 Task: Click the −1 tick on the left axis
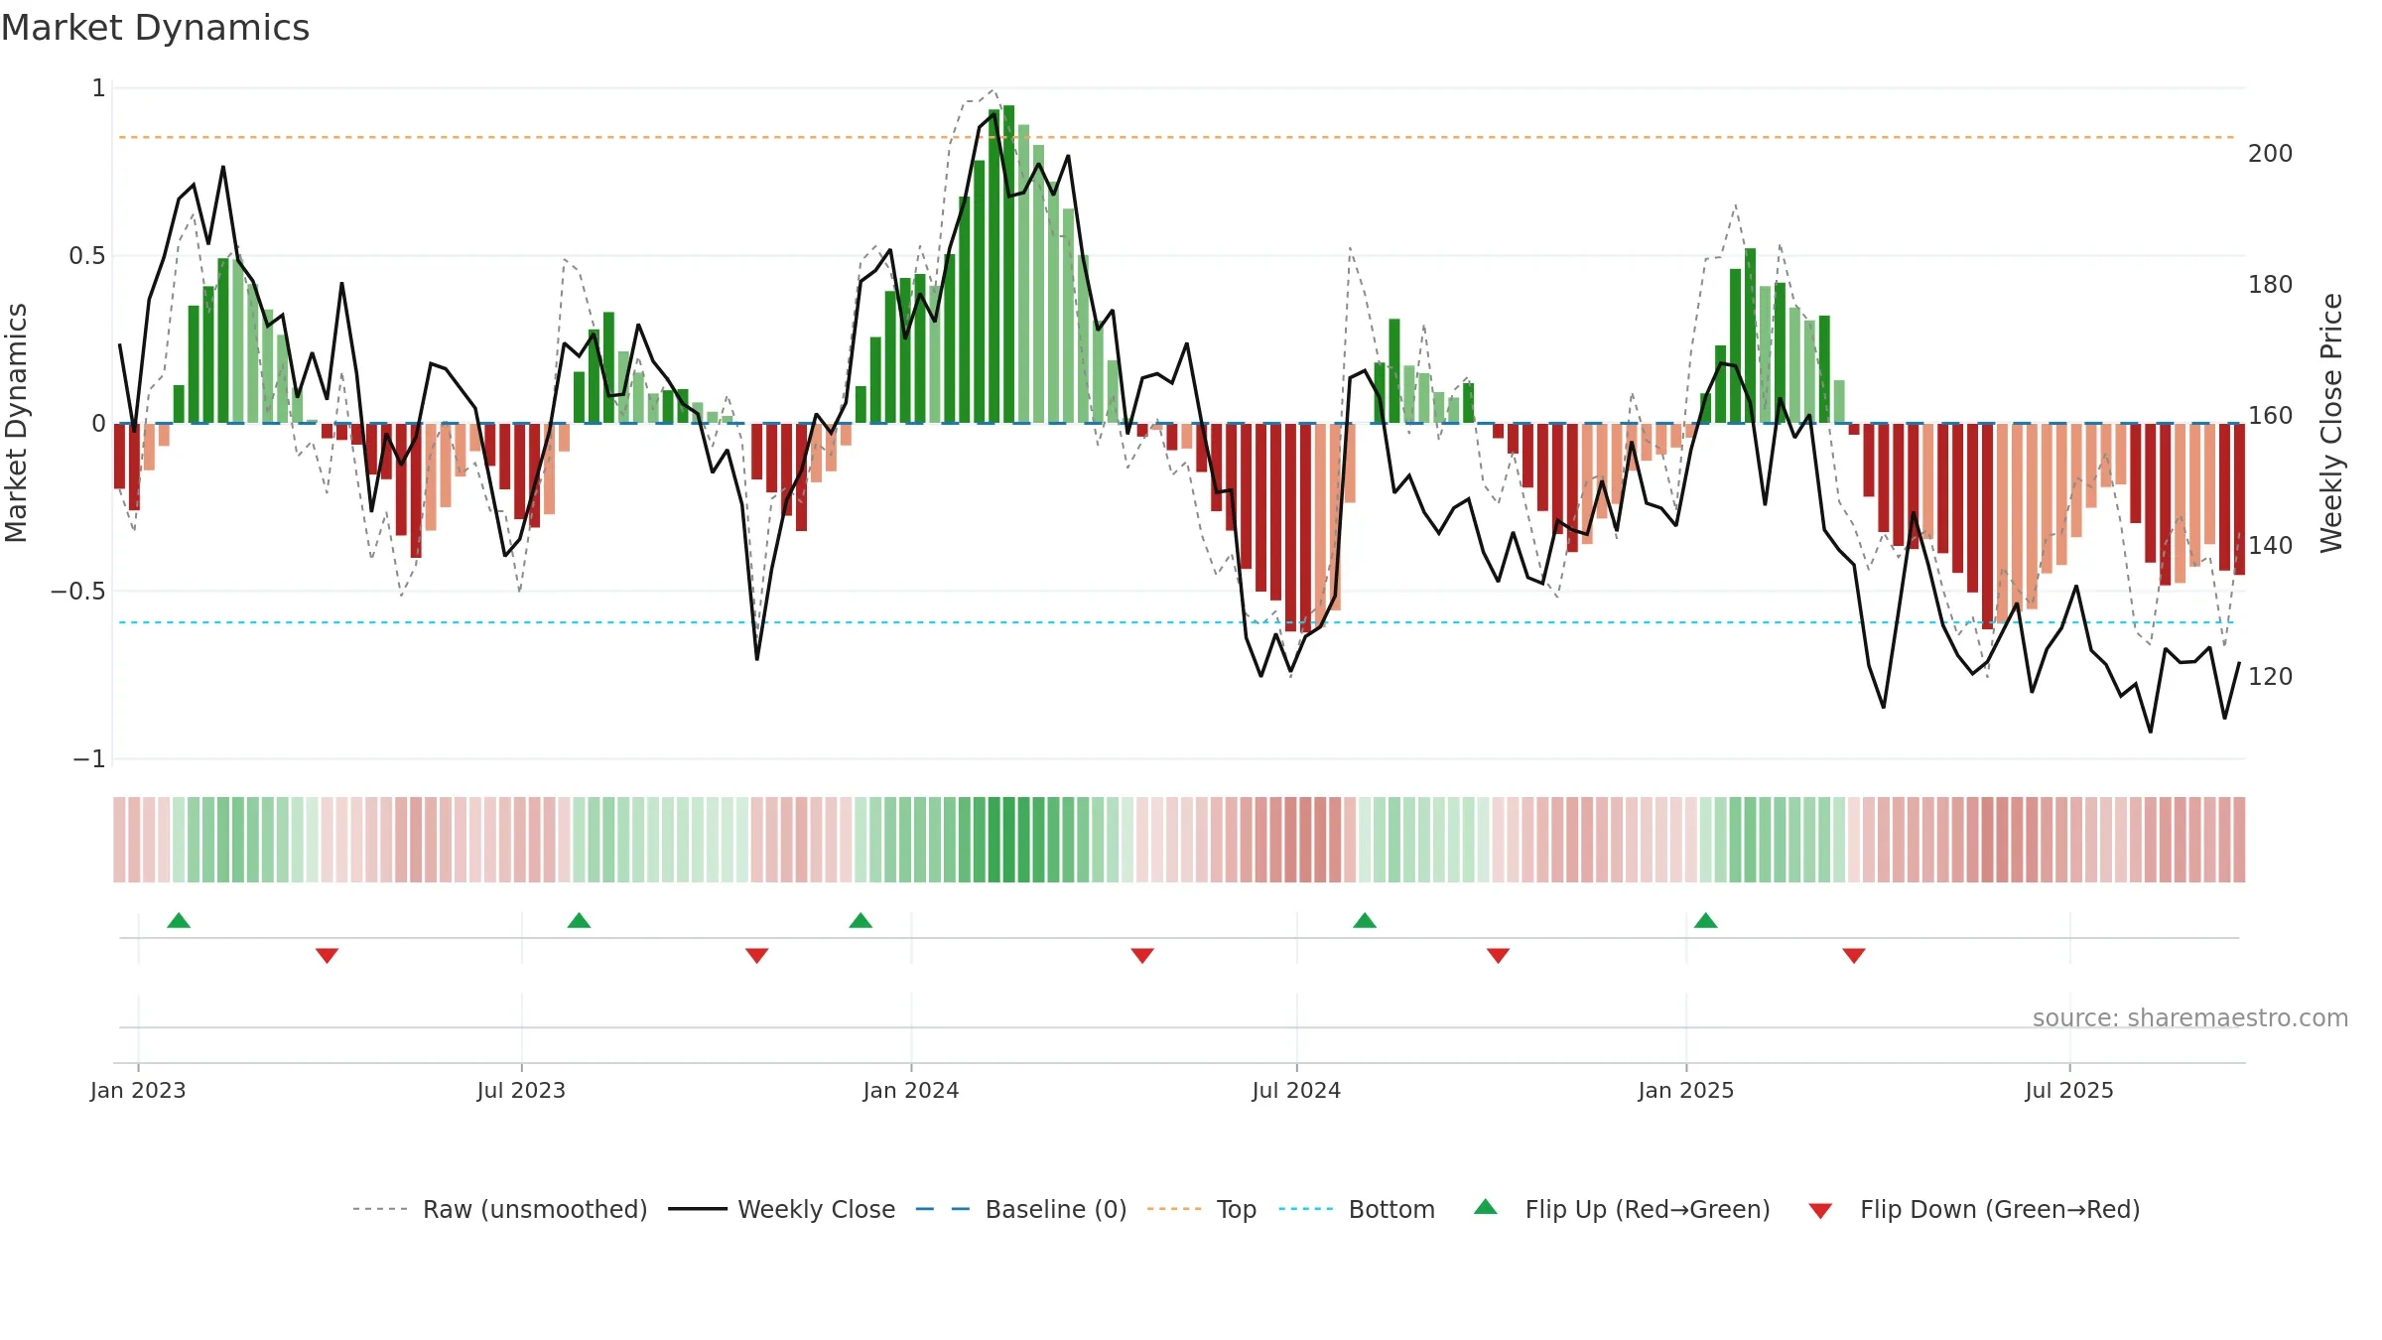point(89,759)
